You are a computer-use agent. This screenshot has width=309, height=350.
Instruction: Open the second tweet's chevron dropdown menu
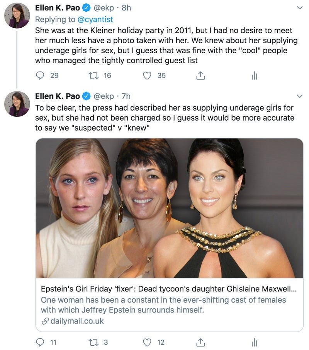coord(300,96)
